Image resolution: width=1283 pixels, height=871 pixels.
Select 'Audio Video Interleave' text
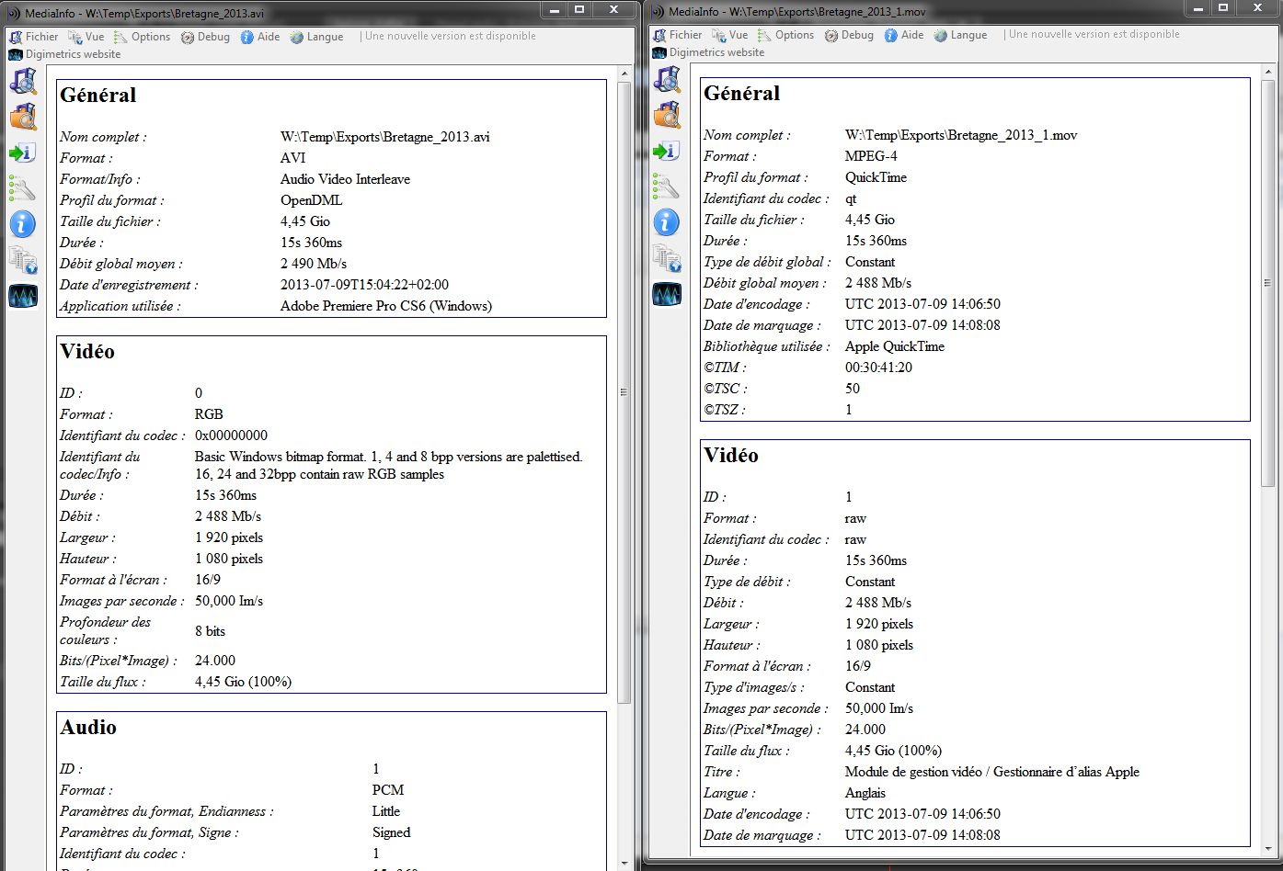point(345,179)
